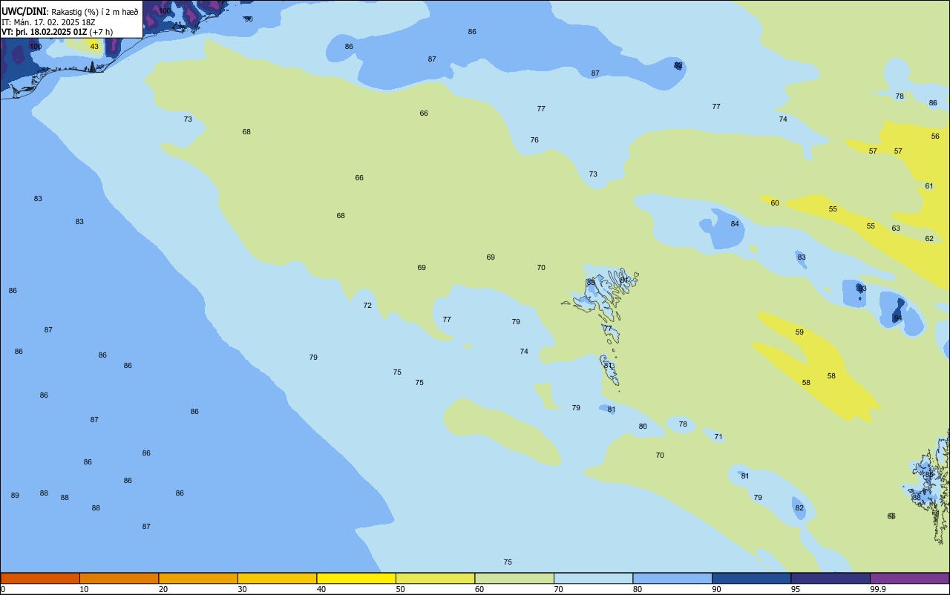Click the purple legend swatch above 99.9
This screenshot has height=595, width=950.
pos(909,578)
